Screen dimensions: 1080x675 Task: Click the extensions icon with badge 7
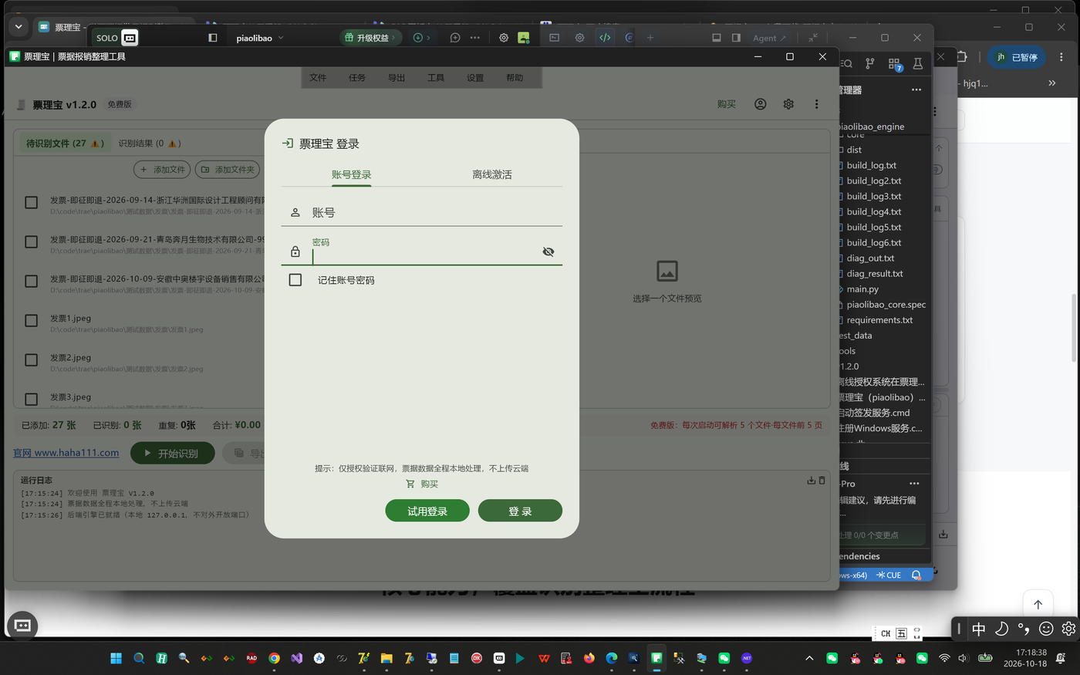pyautogui.click(x=895, y=64)
